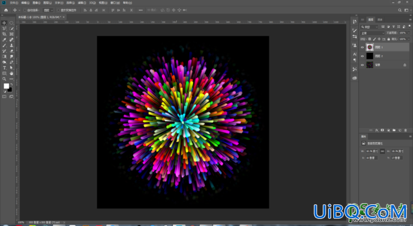Toggle lock position in the Layers panel
Screen dimensions: 413x226
pyautogui.click(x=379, y=39)
